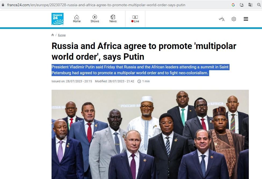Open the Shows section
Screen dimensions: 262x179
click(95, 19)
